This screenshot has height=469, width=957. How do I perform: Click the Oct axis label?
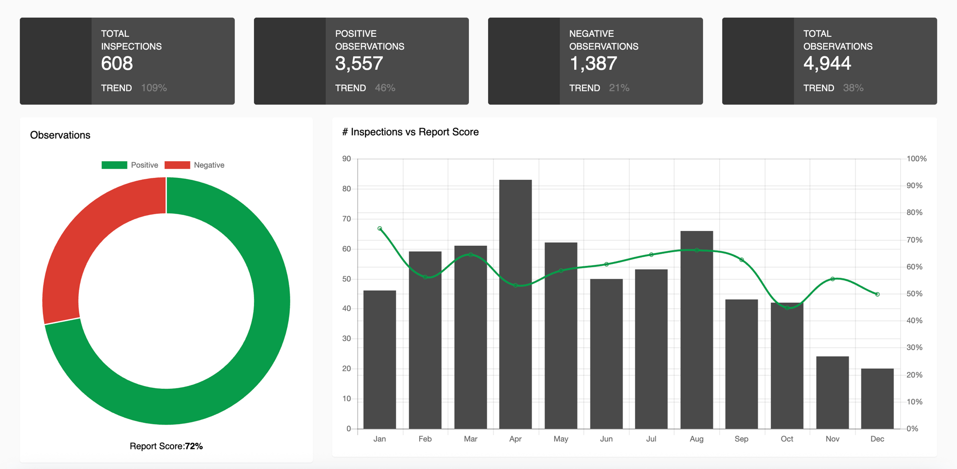(x=787, y=438)
